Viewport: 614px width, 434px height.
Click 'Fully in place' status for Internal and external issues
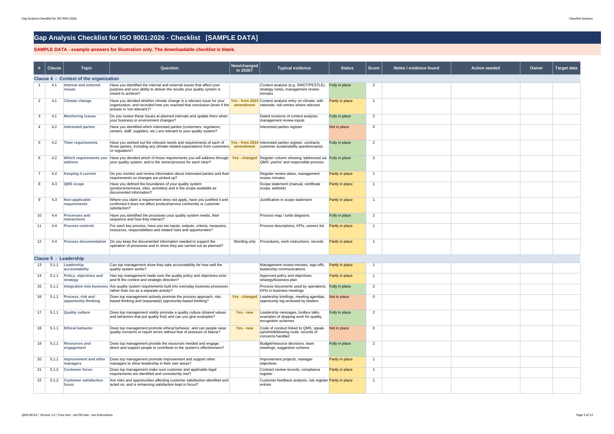click(347, 90)
